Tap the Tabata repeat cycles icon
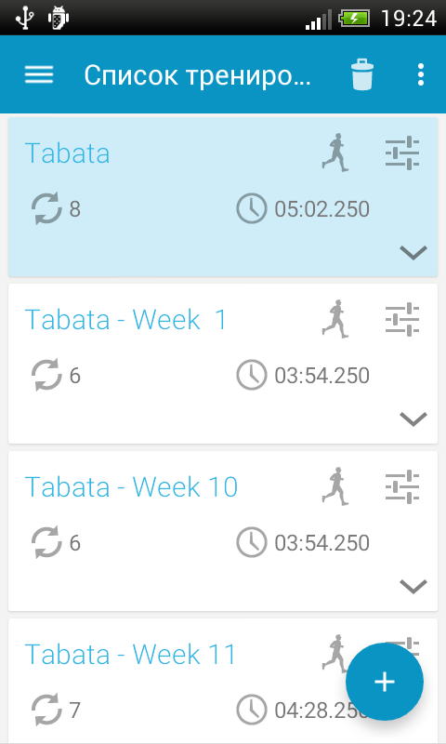Viewport: 446px width, 744px height. click(x=46, y=208)
